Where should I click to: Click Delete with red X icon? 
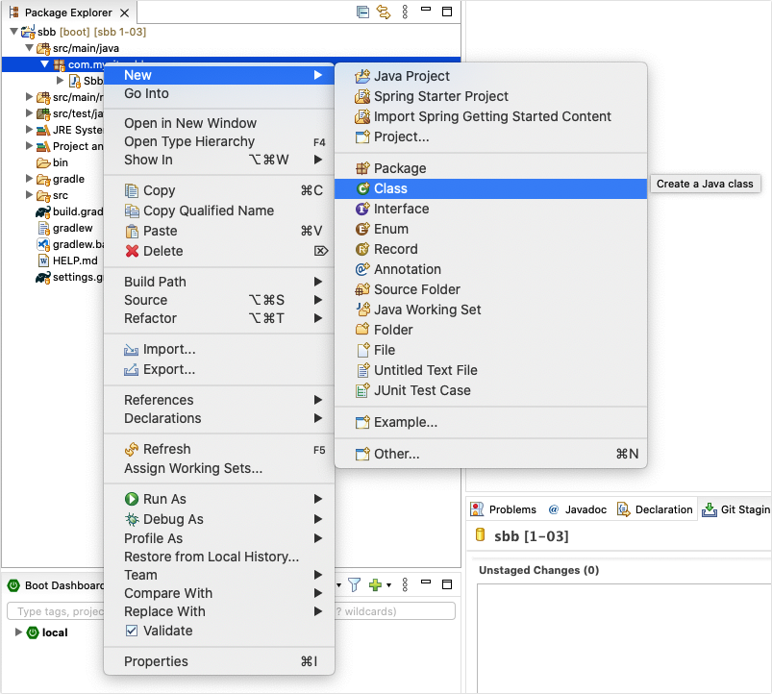pyautogui.click(x=219, y=251)
